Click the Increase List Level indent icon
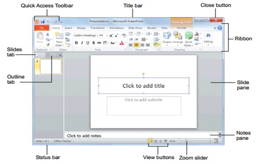 coord(136,39)
